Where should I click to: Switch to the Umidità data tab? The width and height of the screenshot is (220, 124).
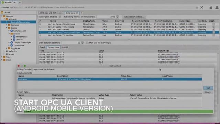(x=65, y=47)
